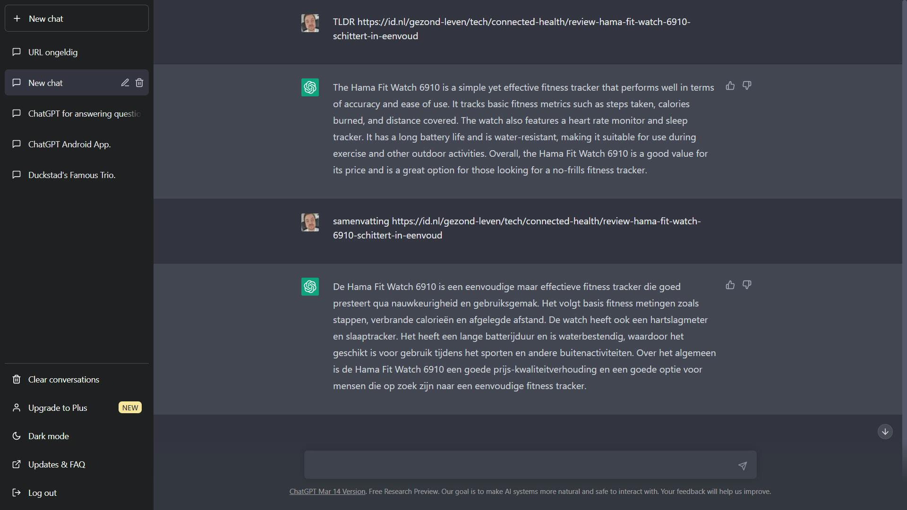Image resolution: width=907 pixels, height=510 pixels.
Task: Click Upgrade to Plus
Action: (58, 408)
